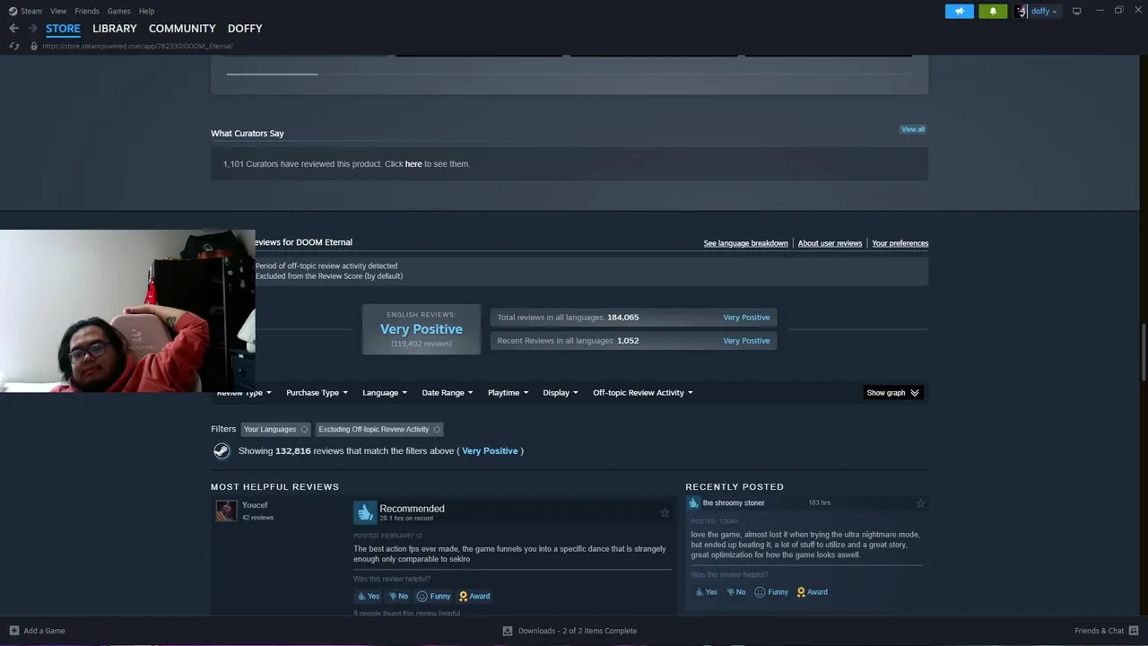The width and height of the screenshot is (1148, 646).
Task: Click the store URL address field
Action: [137, 46]
